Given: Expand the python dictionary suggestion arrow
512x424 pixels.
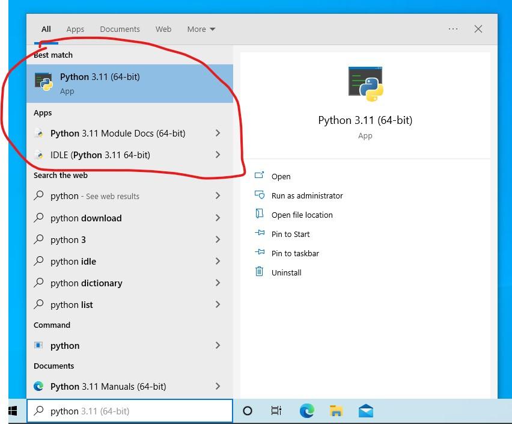Looking at the screenshot, I should (x=218, y=283).
